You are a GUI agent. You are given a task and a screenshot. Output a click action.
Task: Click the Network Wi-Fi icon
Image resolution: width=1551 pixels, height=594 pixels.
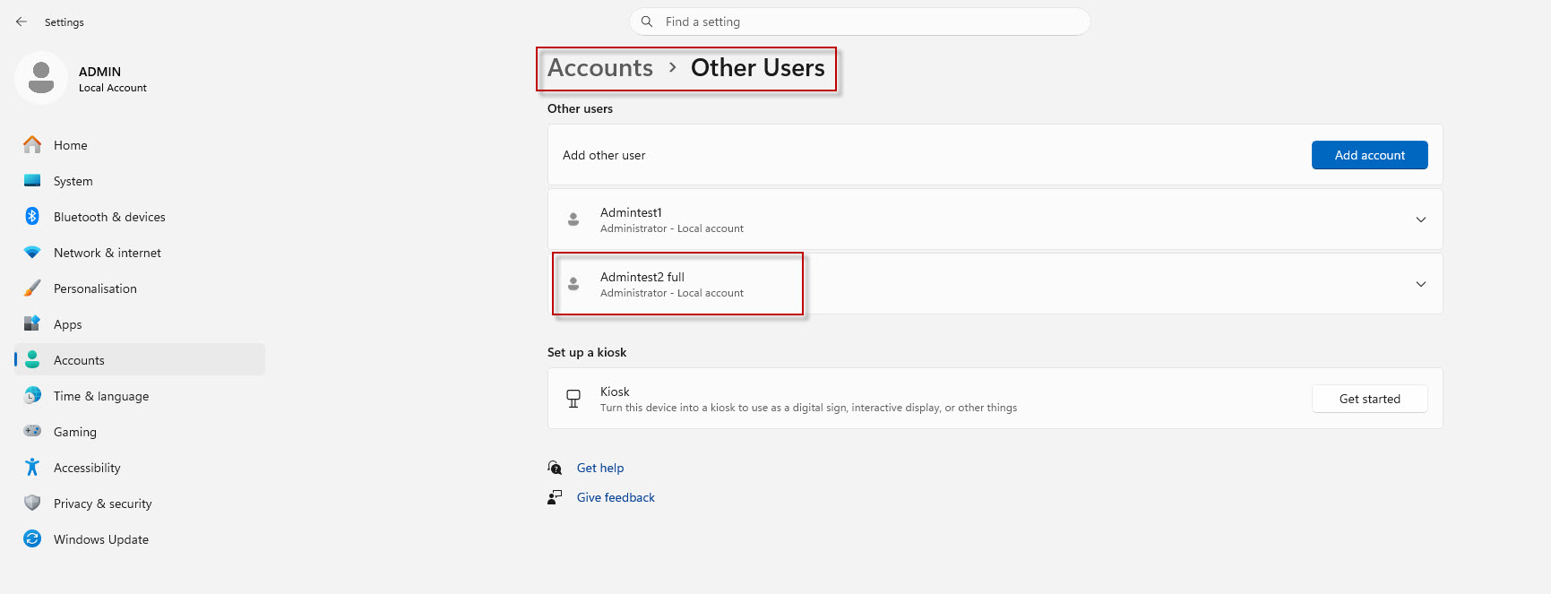32,252
